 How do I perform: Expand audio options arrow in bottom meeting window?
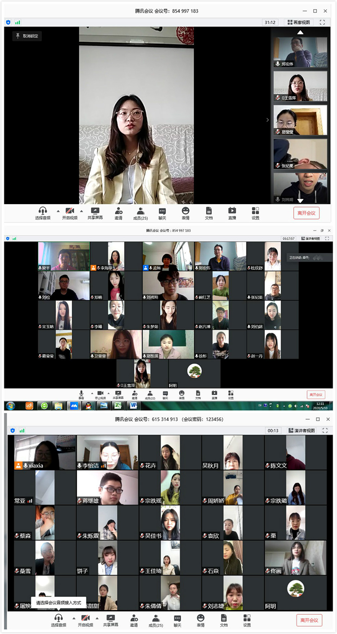[x=73, y=618]
